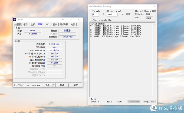Click the CPU-Z app icon in title bar
This screenshot has height=113, width=184.
(x=15, y=19)
